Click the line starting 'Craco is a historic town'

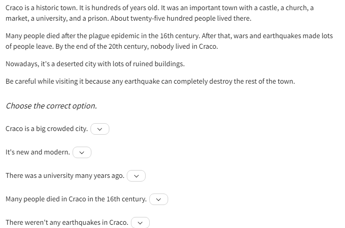(159, 8)
